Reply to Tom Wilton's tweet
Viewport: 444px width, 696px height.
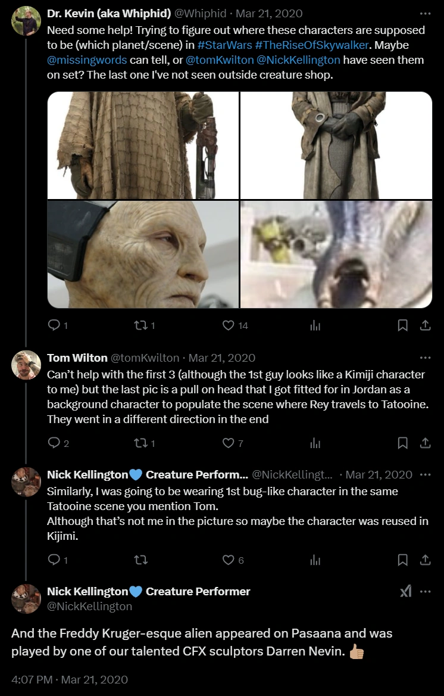54,443
